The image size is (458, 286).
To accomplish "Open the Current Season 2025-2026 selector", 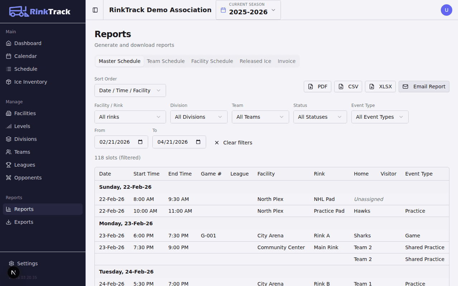I will [x=248, y=10].
